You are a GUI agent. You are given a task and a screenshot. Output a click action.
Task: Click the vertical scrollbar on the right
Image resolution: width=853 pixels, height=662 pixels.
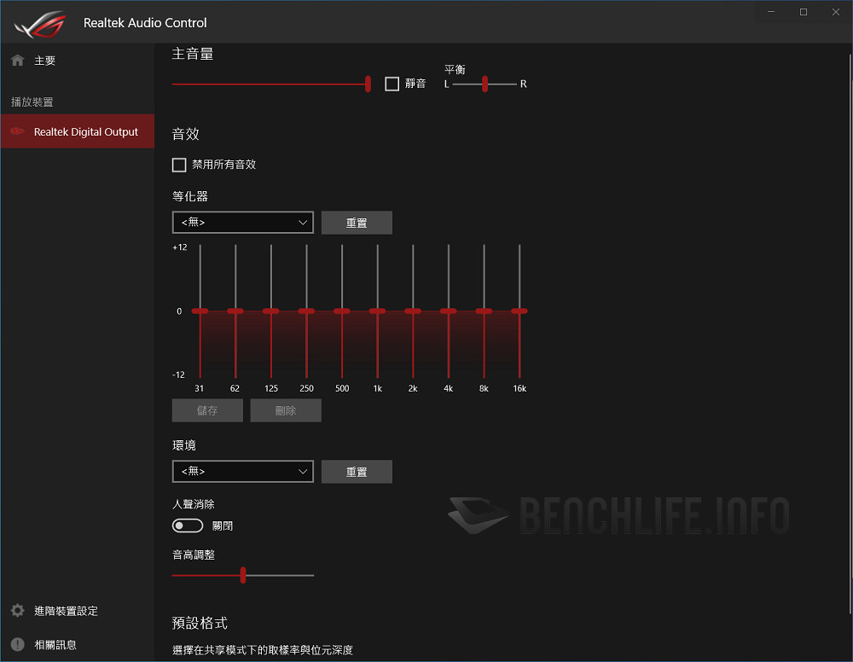850,334
